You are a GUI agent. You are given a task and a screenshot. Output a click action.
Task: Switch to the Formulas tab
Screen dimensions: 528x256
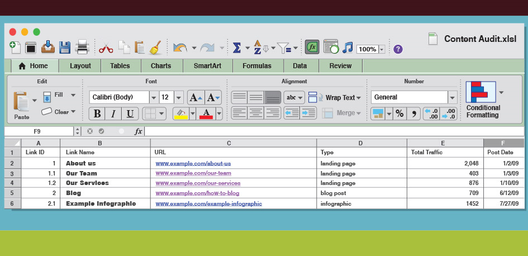click(x=256, y=66)
